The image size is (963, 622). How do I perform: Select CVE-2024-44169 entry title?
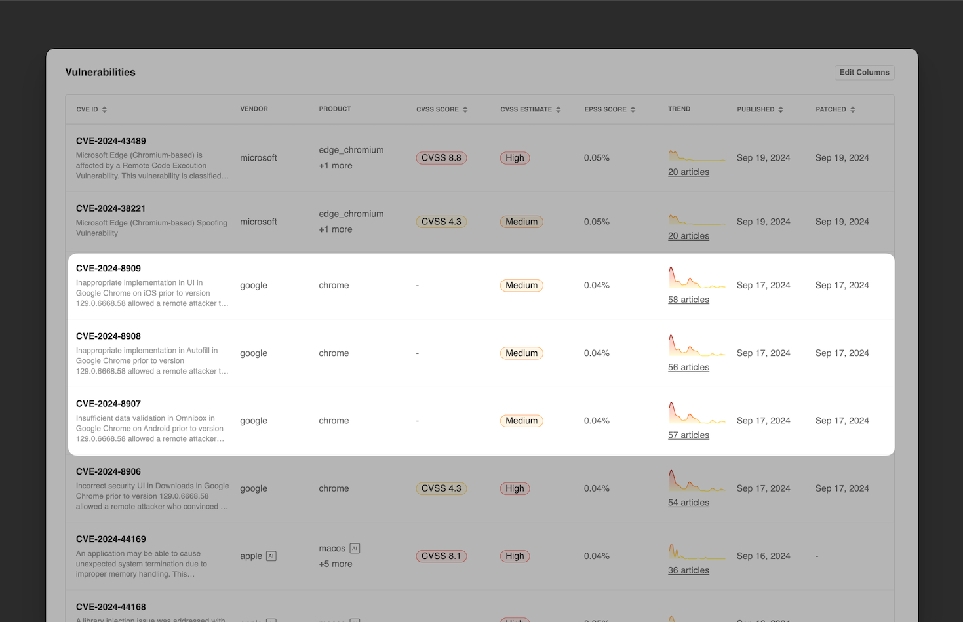point(111,539)
